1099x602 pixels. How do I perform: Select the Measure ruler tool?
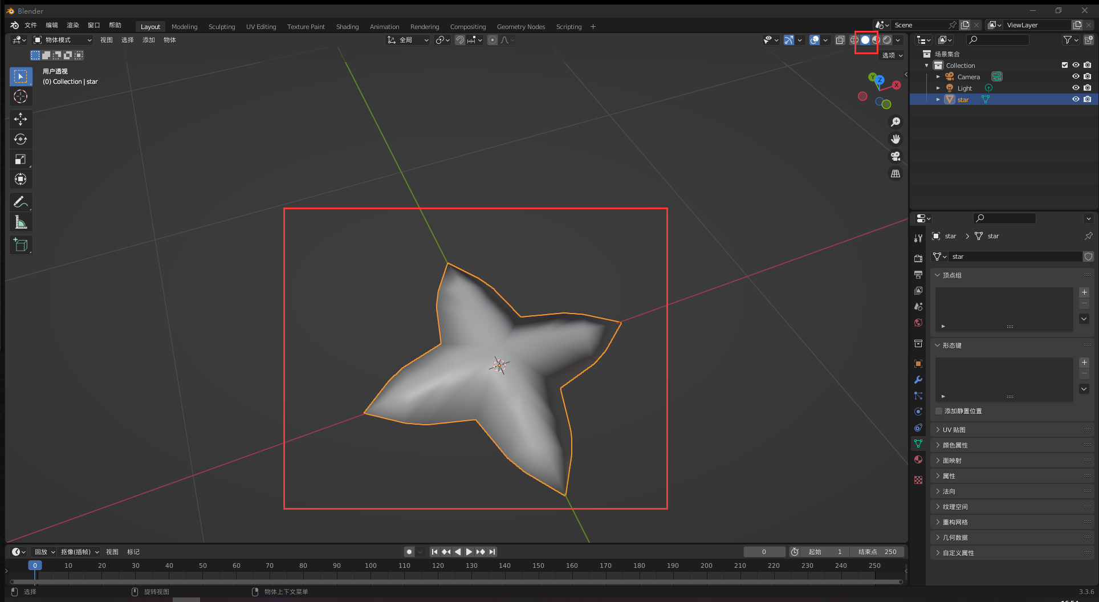21,222
